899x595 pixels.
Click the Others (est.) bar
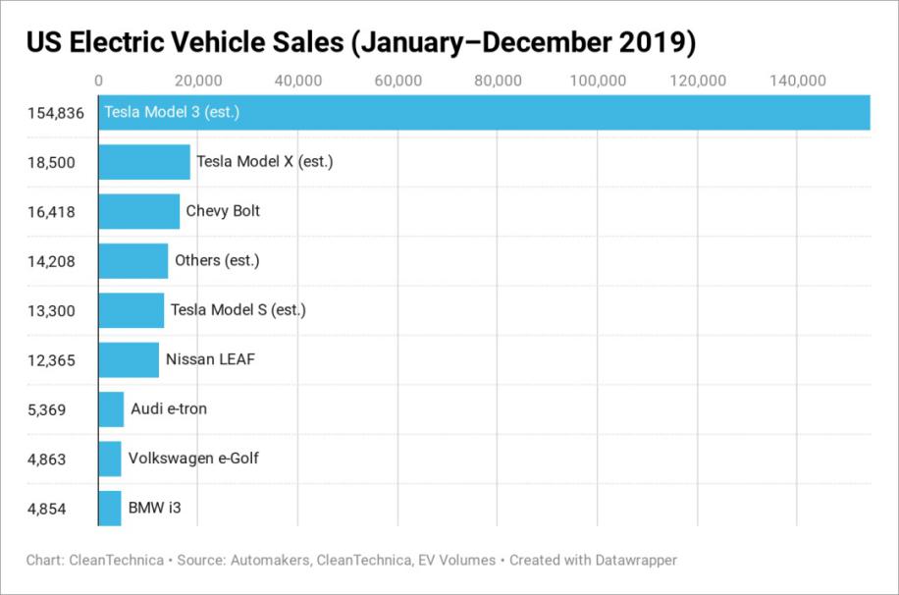tap(133, 261)
